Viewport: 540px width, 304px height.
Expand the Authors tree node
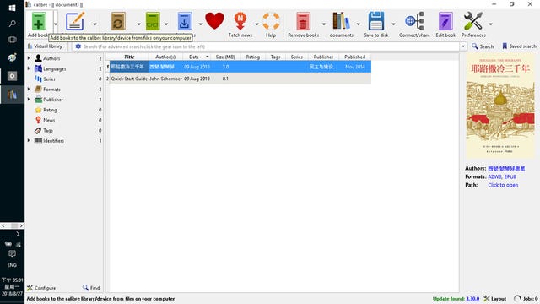pyautogui.click(x=29, y=58)
